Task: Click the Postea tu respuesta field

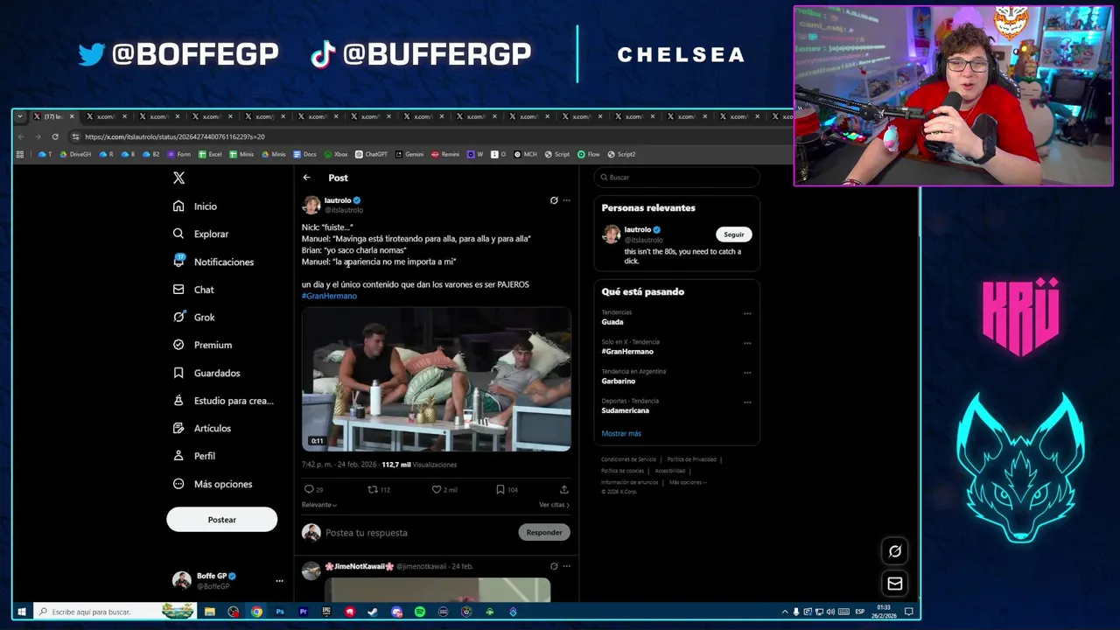Action: tap(420, 533)
